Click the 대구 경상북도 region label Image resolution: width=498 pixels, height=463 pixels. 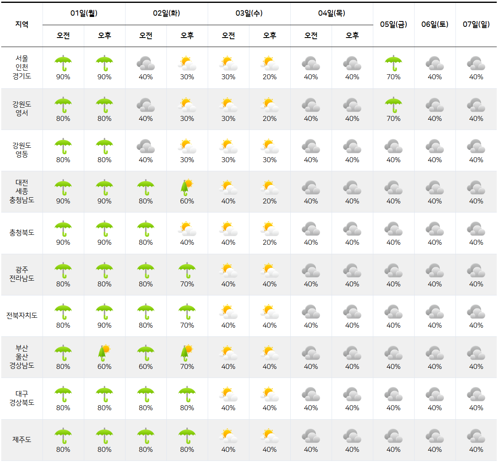click(22, 398)
